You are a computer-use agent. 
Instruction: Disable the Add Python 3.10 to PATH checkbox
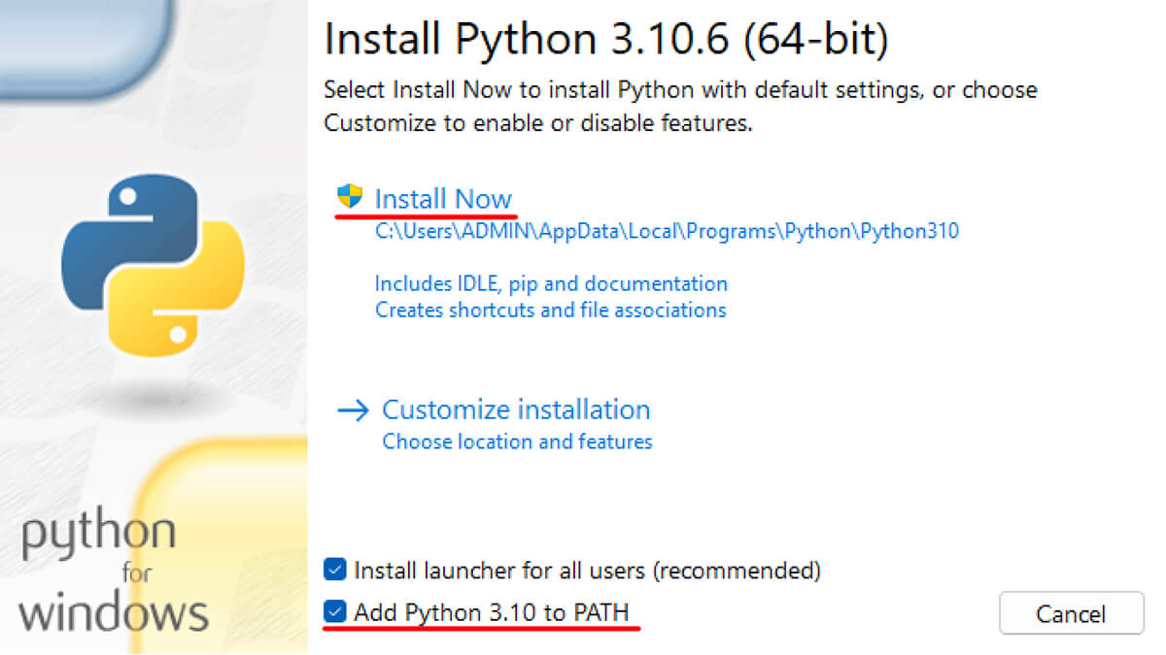(335, 612)
